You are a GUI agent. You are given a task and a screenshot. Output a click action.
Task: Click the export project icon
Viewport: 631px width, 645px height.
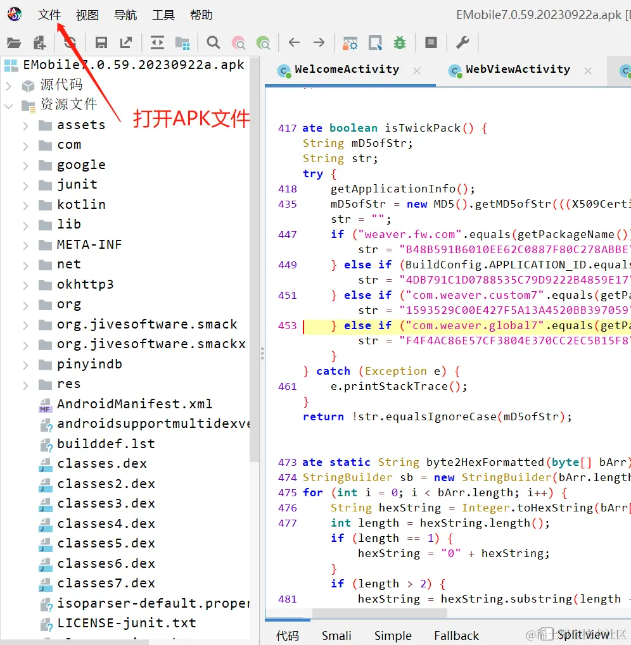126,42
